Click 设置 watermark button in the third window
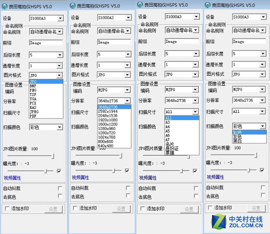 click(x=189, y=209)
